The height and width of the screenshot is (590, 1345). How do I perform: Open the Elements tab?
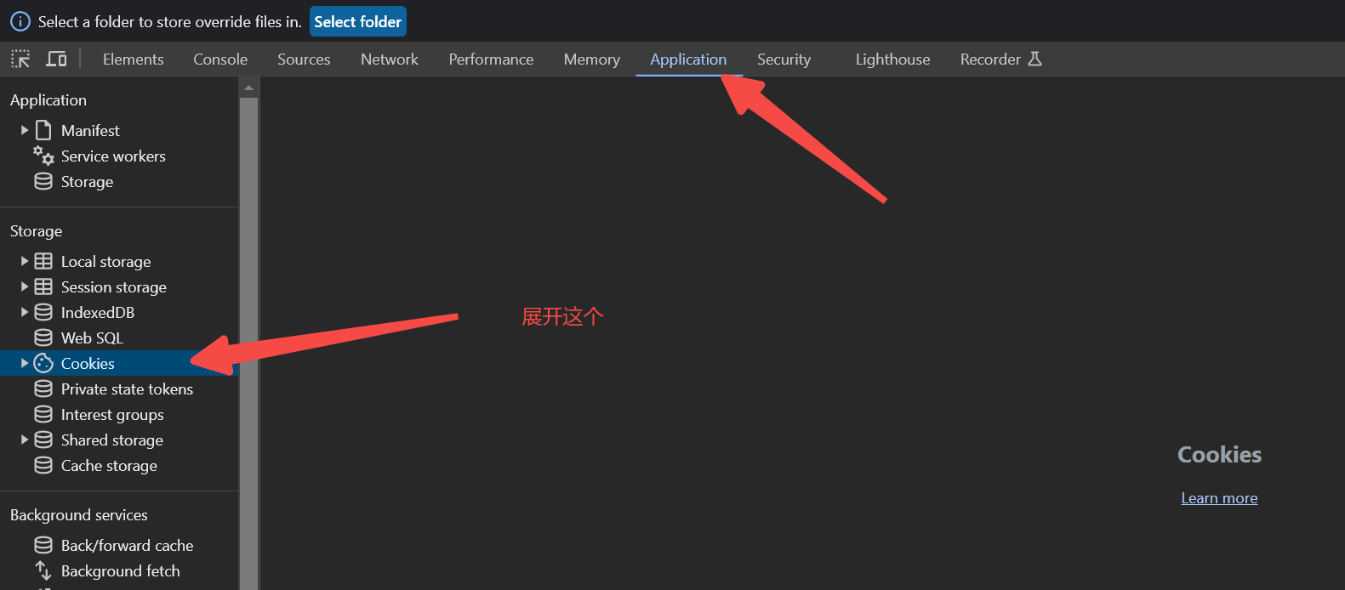tap(134, 59)
